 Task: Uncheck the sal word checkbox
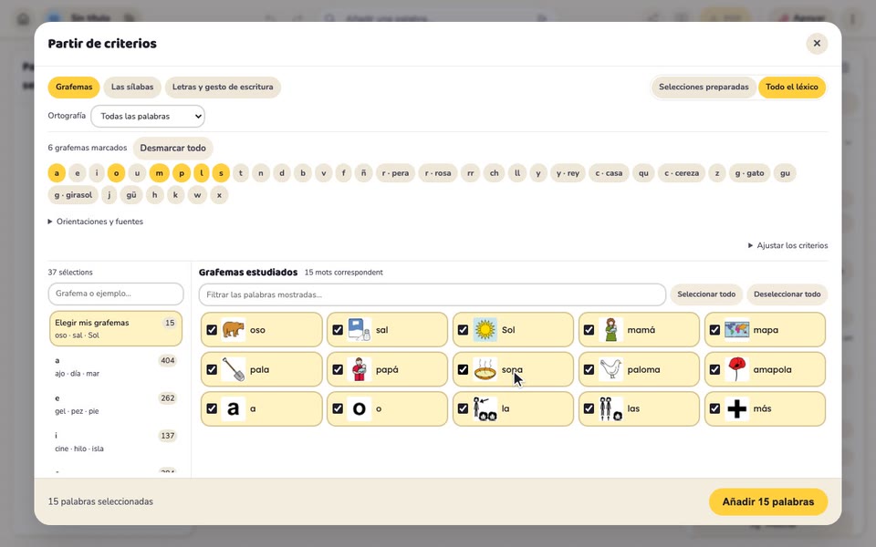tap(338, 330)
